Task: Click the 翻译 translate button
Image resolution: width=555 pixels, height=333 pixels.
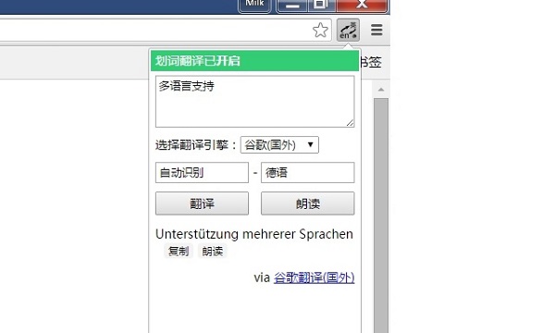Action: (x=202, y=203)
